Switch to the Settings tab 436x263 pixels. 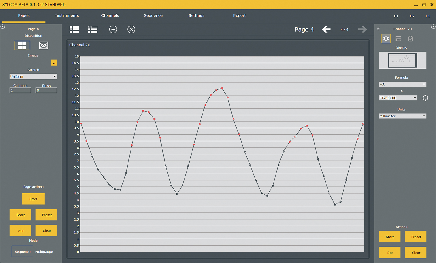tap(196, 15)
